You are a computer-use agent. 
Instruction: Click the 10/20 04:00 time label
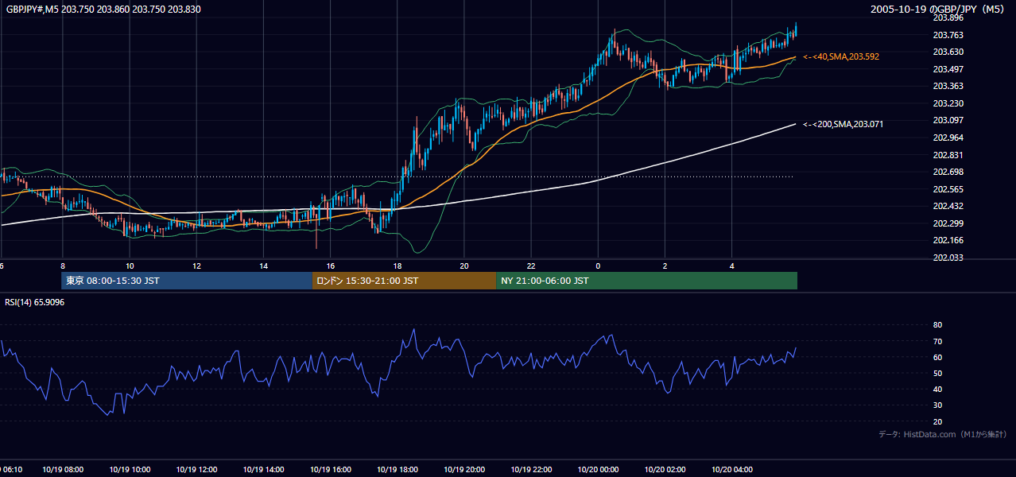pos(731,469)
